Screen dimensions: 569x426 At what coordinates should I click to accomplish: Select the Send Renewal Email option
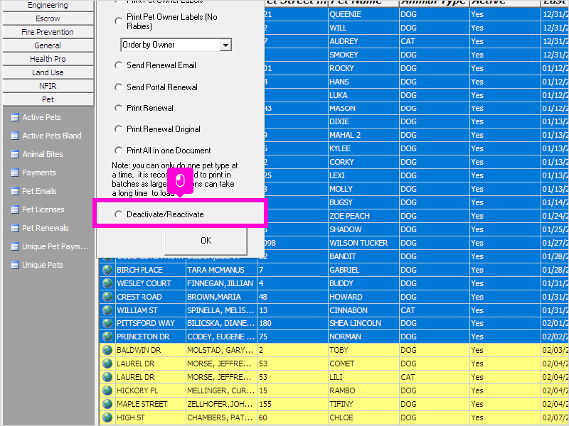118,65
